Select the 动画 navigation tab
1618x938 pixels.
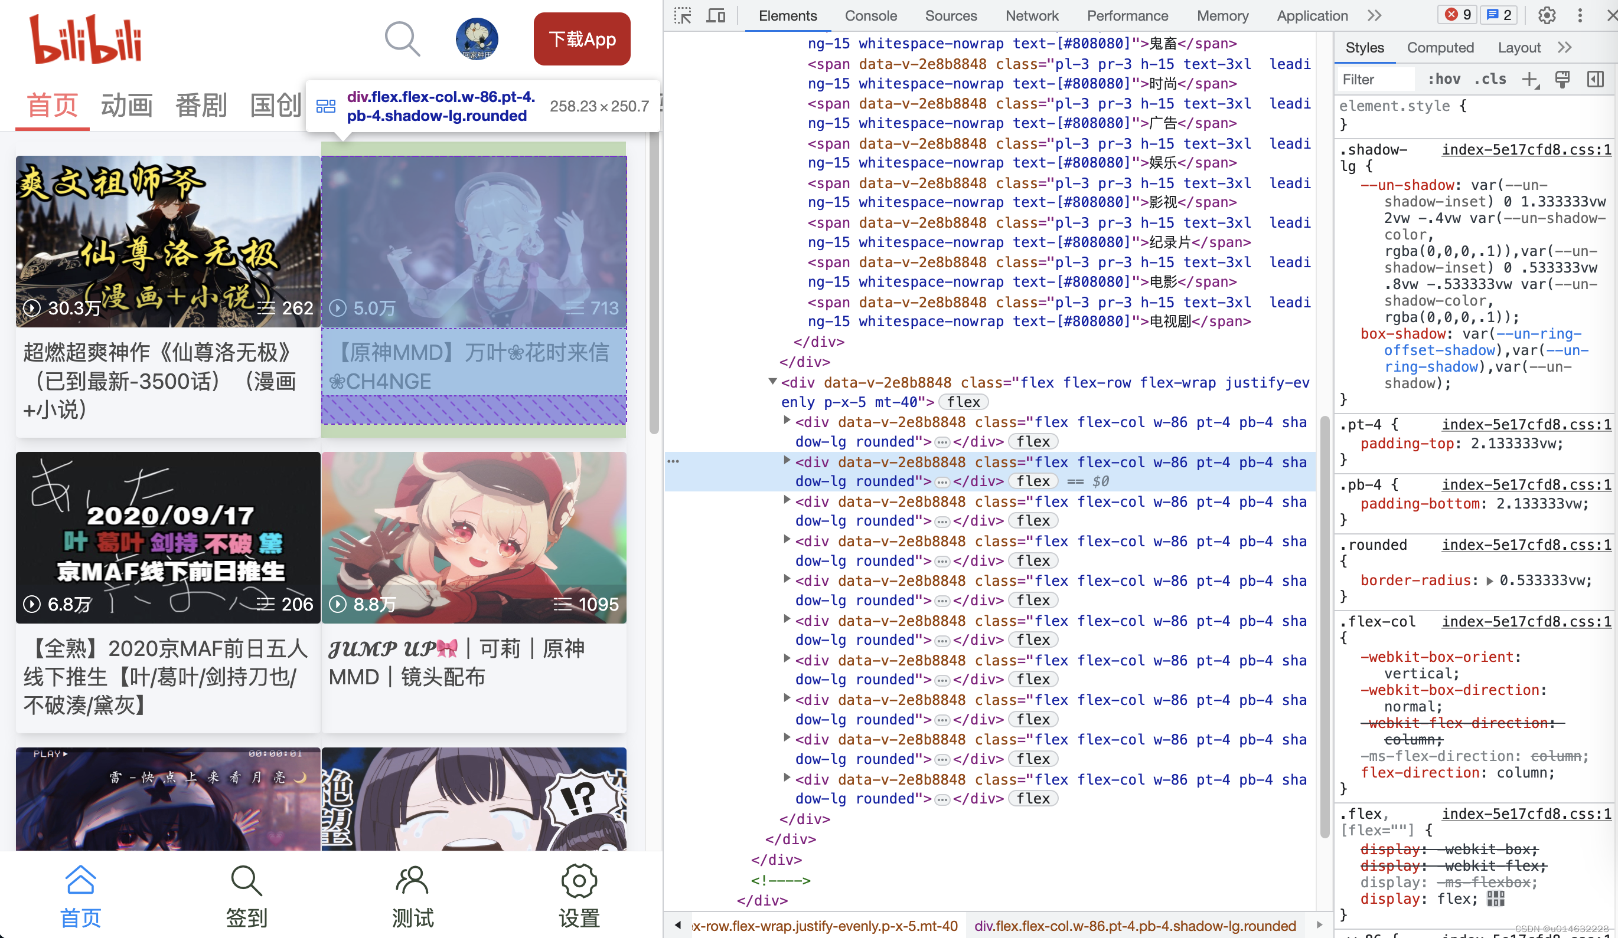click(x=126, y=105)
